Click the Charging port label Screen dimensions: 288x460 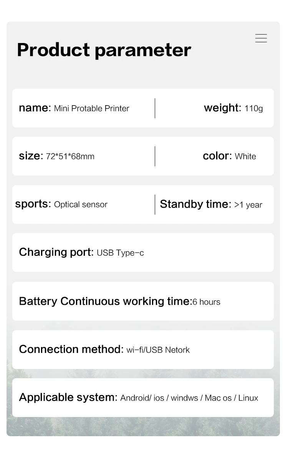pyautogui.click(x=56, y=252)
